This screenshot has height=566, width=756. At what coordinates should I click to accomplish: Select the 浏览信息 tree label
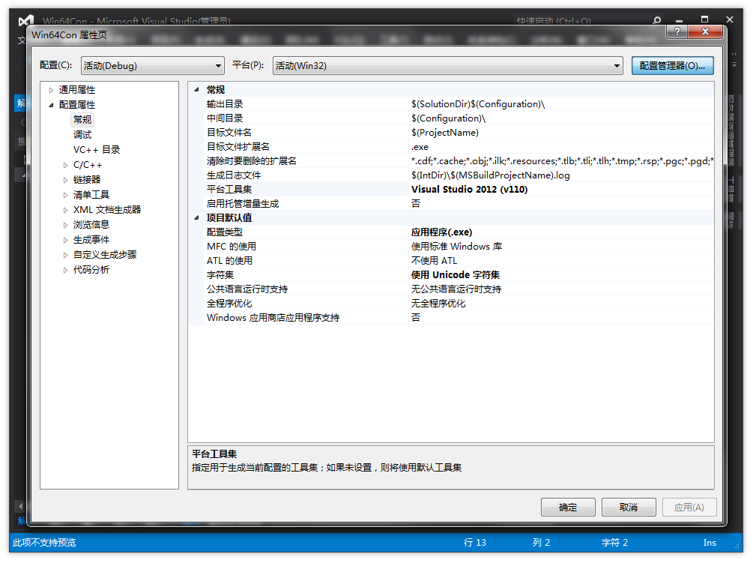(x=91, y=225)
